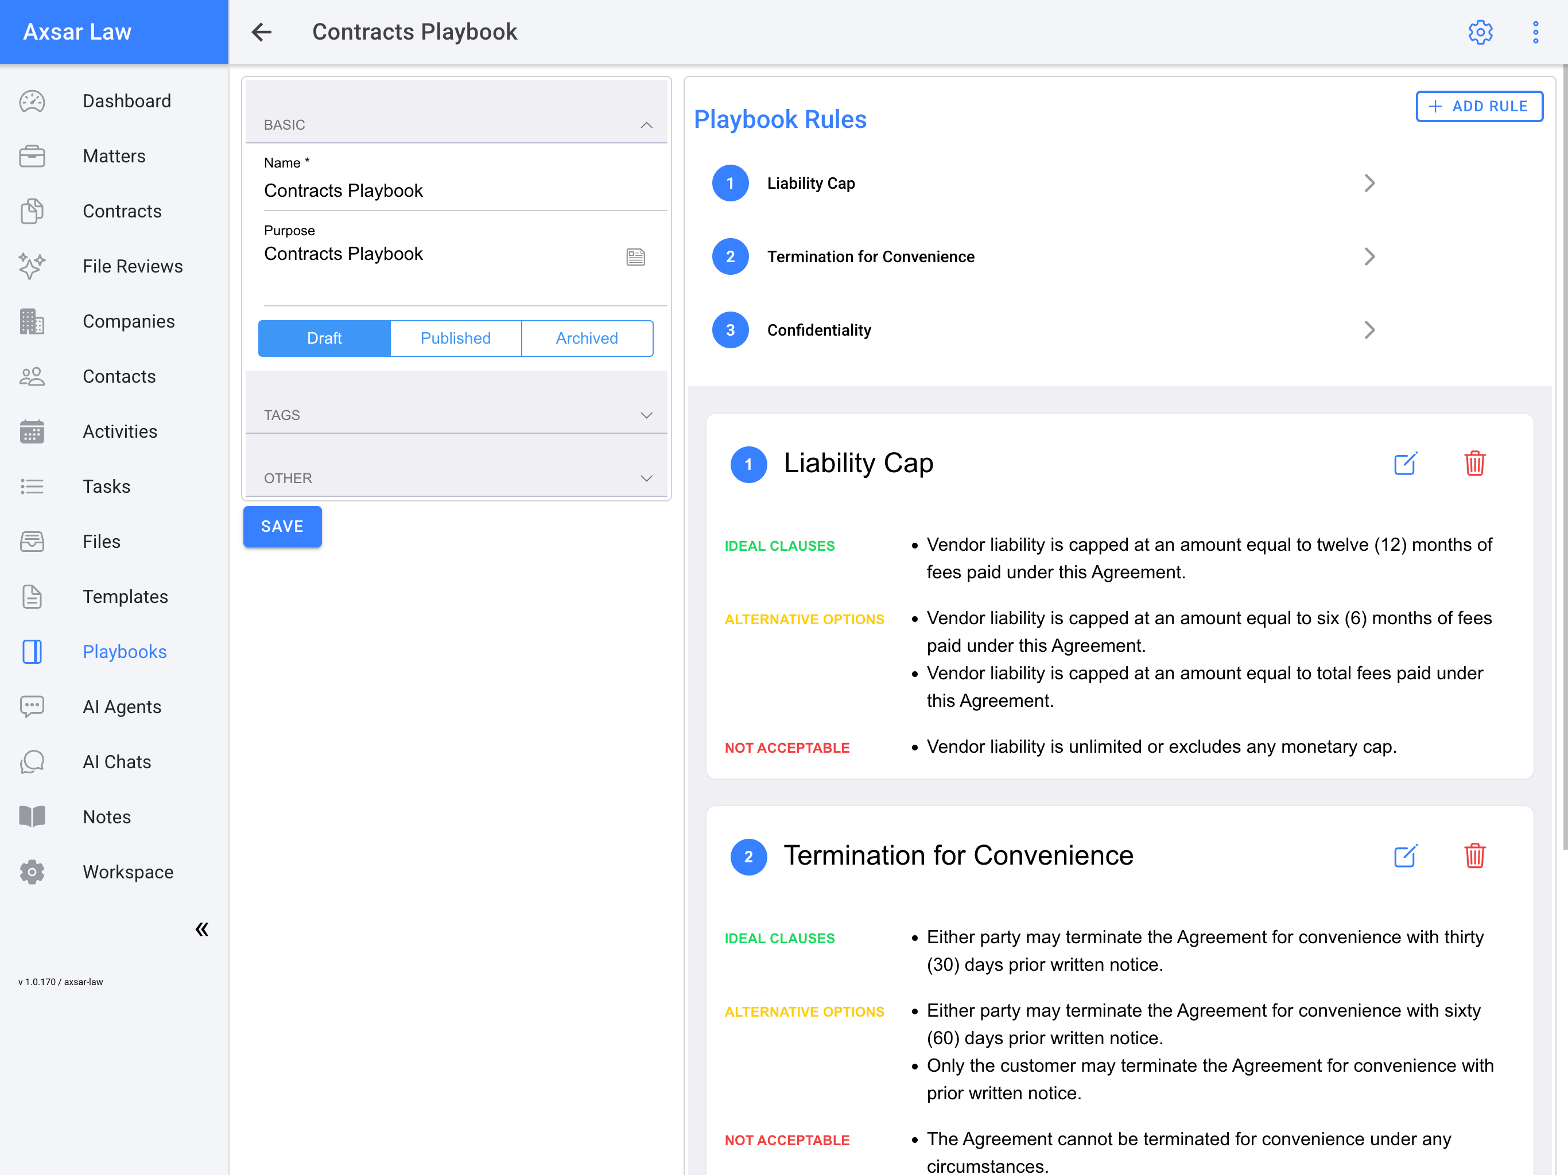Go to File Reviews in sidebar
Screen dimensions: 1568x1175
133,266
